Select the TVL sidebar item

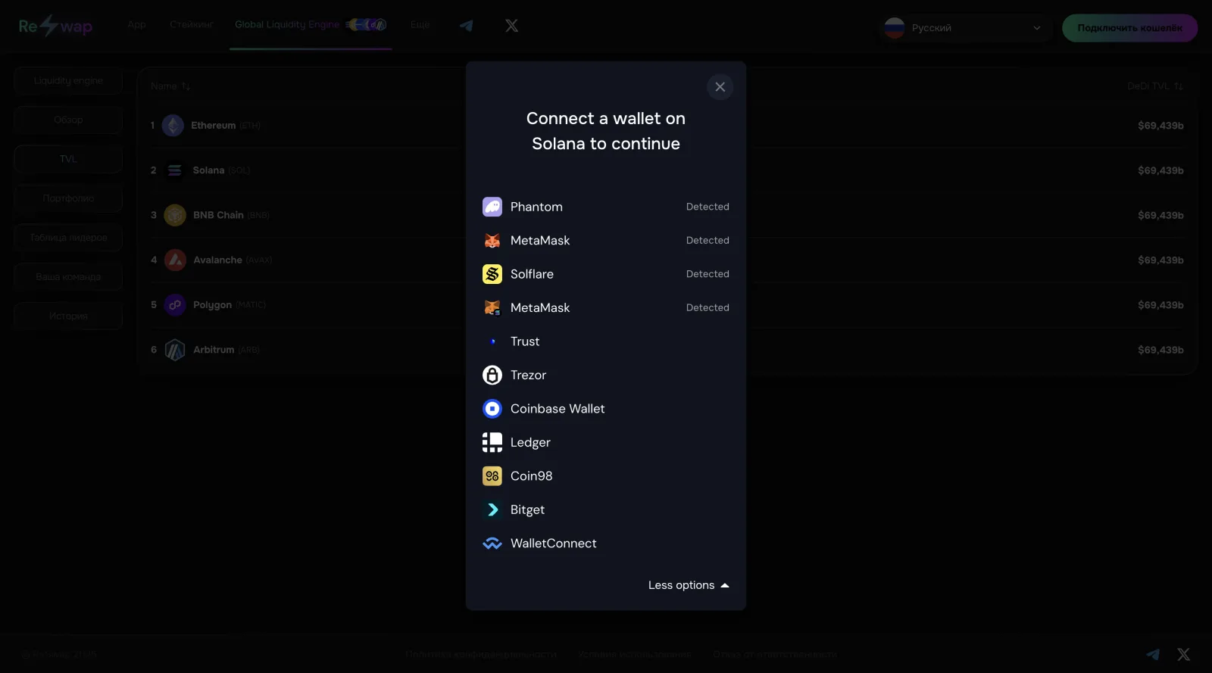coord(68,159)
